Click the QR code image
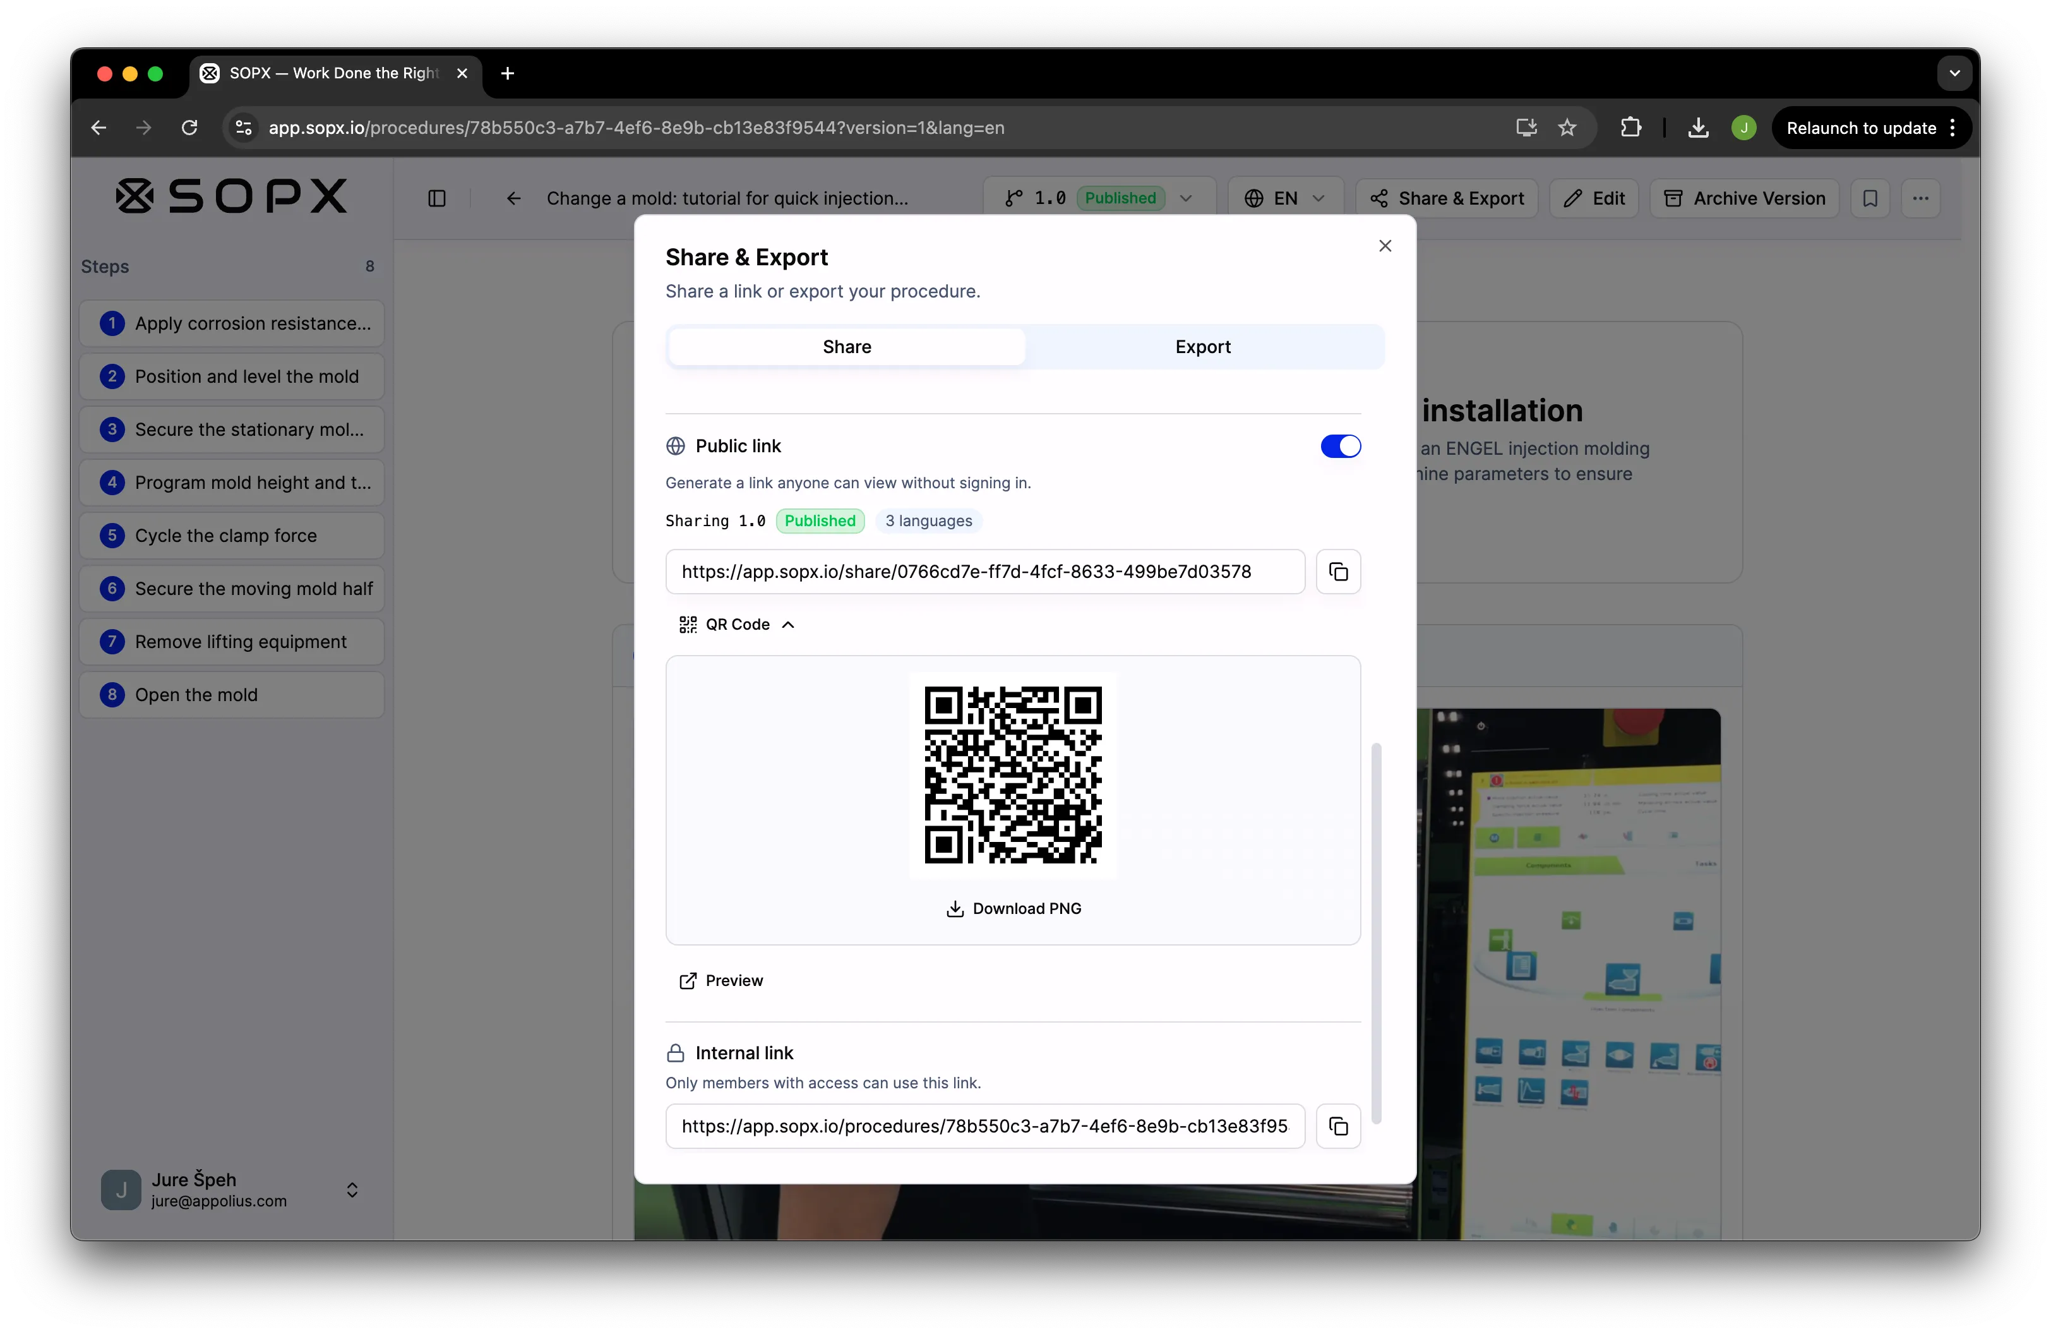This screenshot has height=1334, width=2051. tap(1014, 776)
